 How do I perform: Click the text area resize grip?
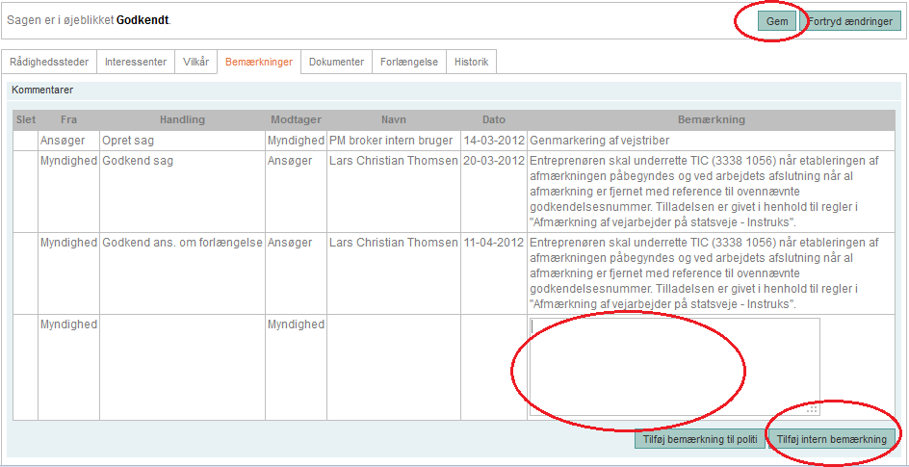coord(813,409)
